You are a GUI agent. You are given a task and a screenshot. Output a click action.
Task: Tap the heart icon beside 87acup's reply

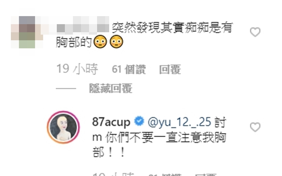tap(255, 127)
